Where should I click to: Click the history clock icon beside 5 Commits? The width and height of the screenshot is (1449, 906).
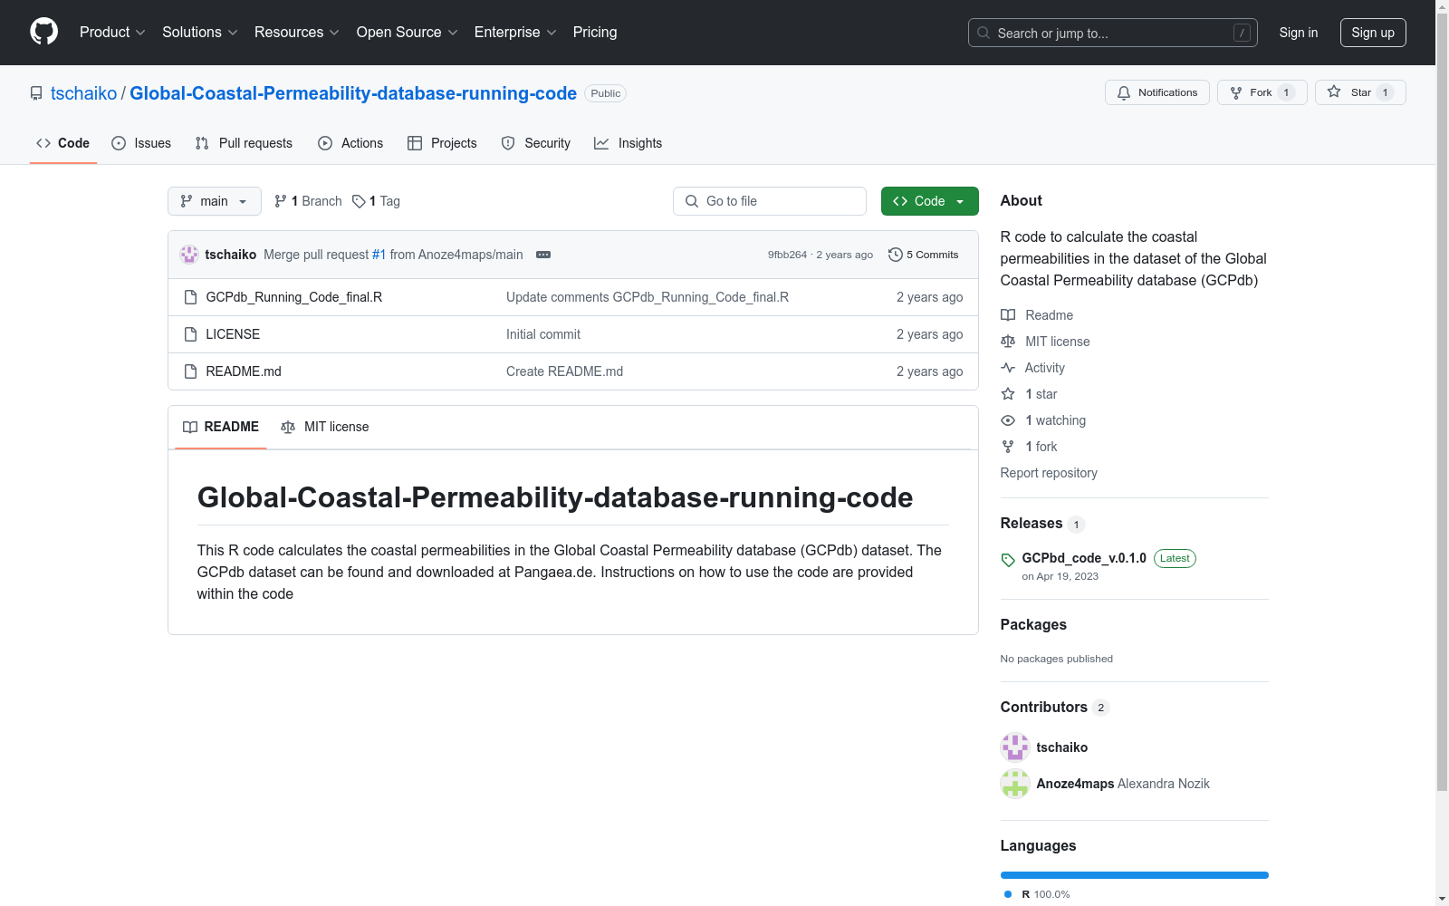pyautogui.click(x=896, y=255)
